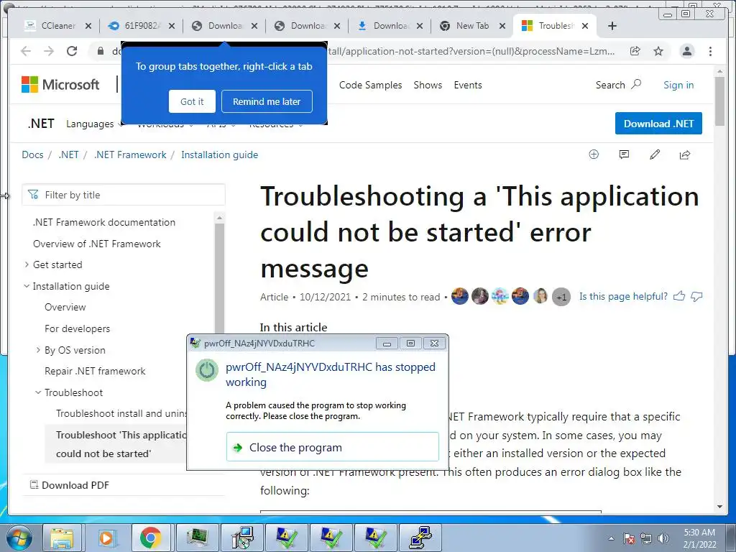Open Overview under Installation guide
This screenshot has height=552, width=736.
click(65, 307)
